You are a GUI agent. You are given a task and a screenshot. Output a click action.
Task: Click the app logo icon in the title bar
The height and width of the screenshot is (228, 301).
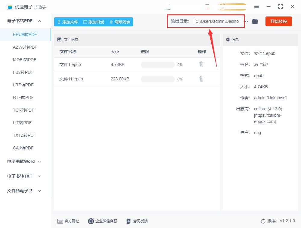(10, 7)
